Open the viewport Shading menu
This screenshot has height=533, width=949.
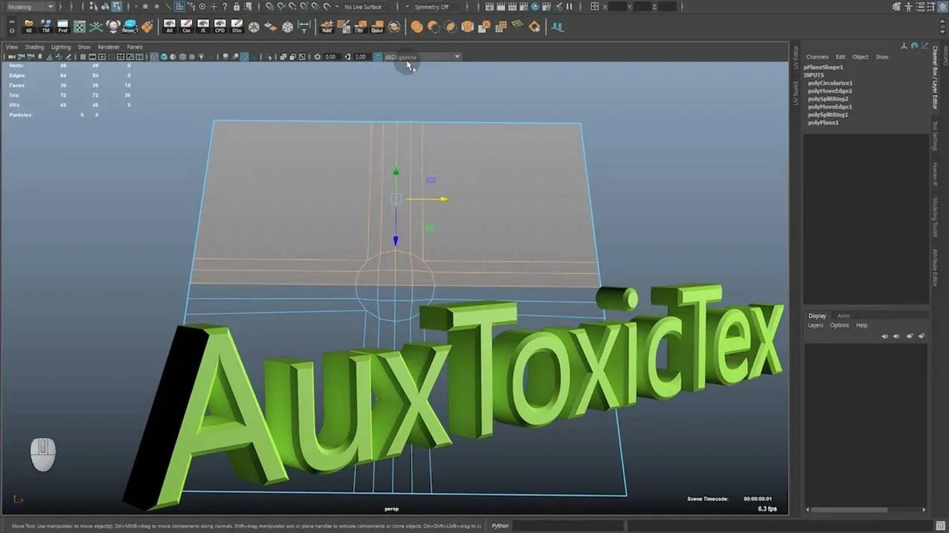point(34,47)
